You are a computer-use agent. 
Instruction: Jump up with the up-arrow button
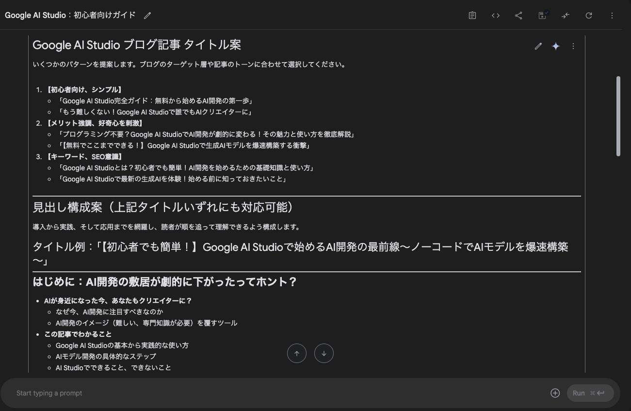point(297,353)
